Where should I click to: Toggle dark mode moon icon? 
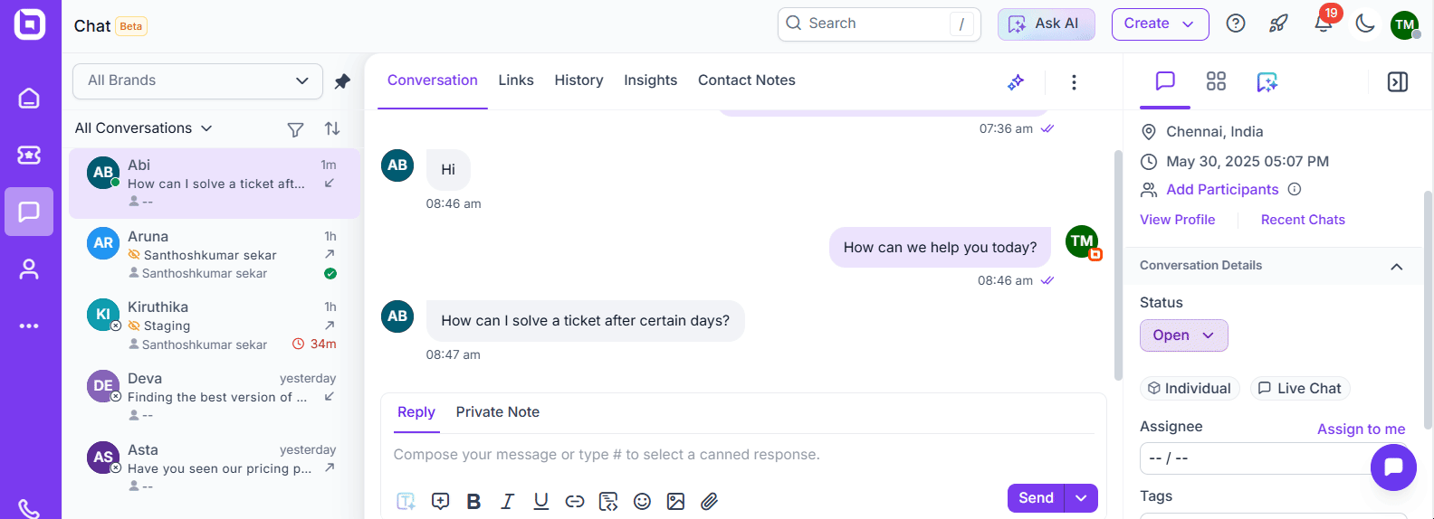[x=1365, y=24]
